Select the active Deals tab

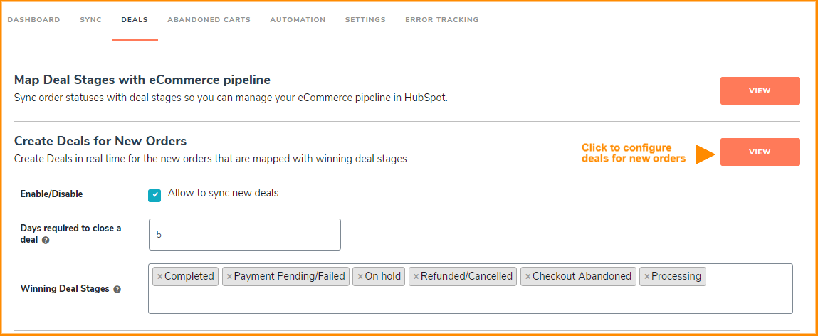tap(135, 20)
